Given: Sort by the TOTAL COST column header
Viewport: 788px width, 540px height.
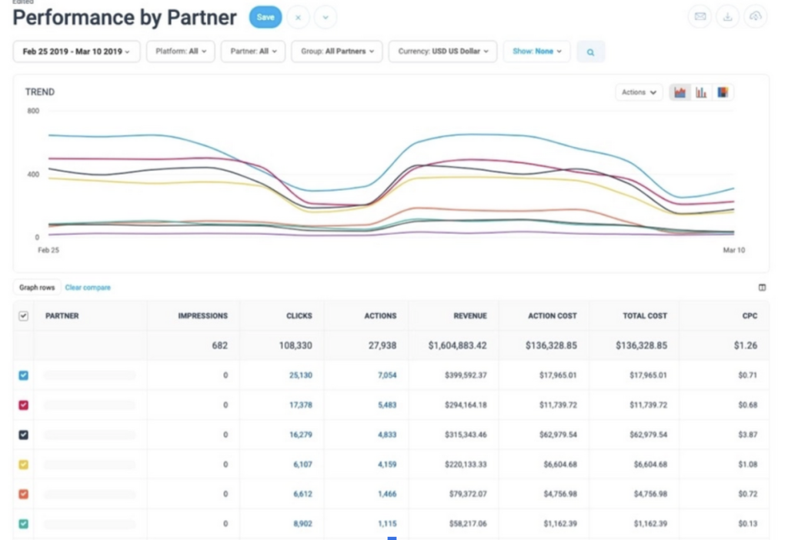Looking at the screenshot, I should pos(645,316).
